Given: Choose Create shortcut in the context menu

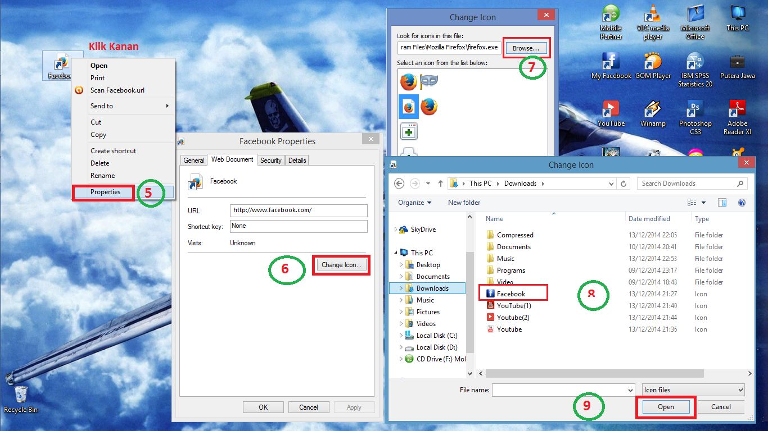Looking at the screenshot, I should 124,151.
